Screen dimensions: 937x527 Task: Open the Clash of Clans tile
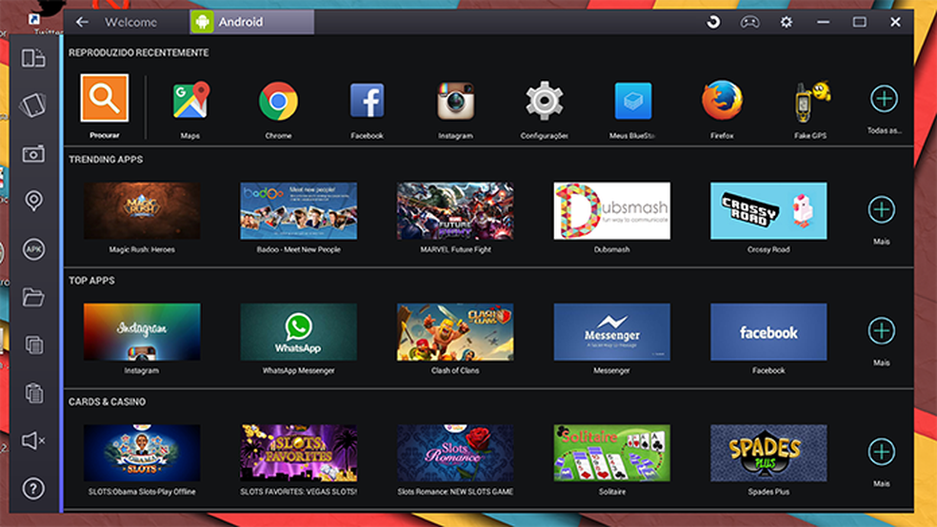pos(455,332)
